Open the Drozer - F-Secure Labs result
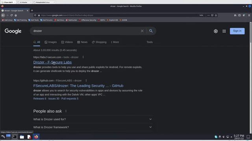252x141 pixels. (x=52, y=62)
